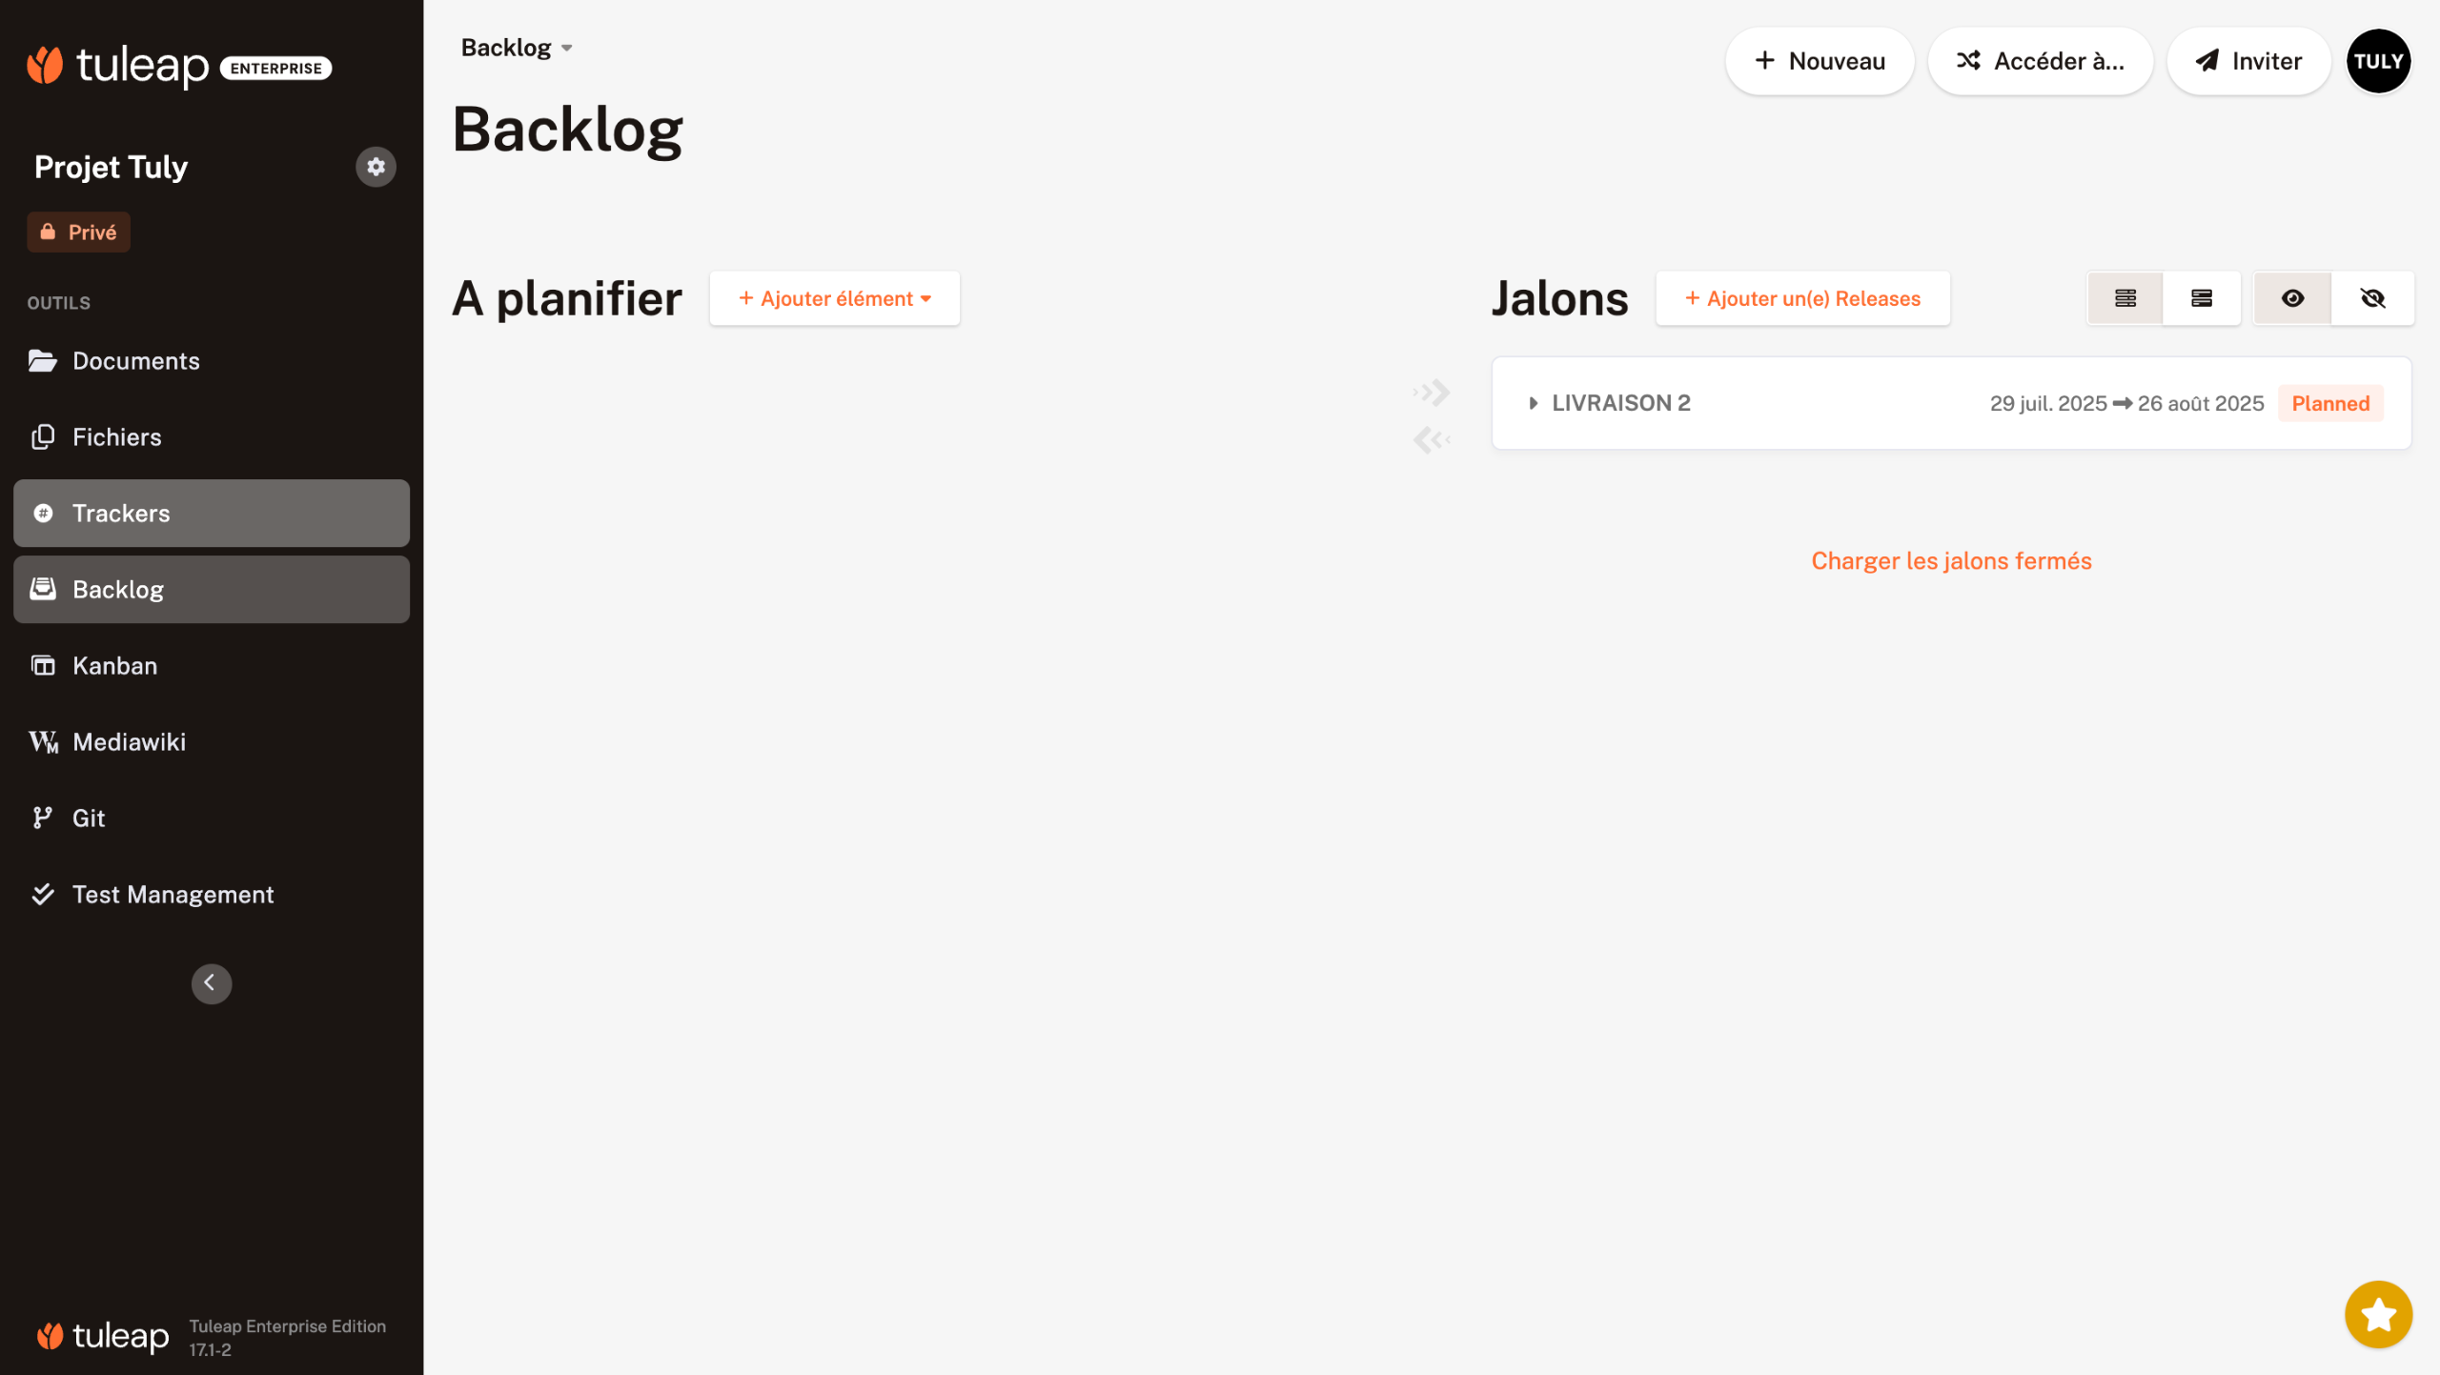
Task: Move items back with left double arrows
Action: click(x=1432, y=439)
